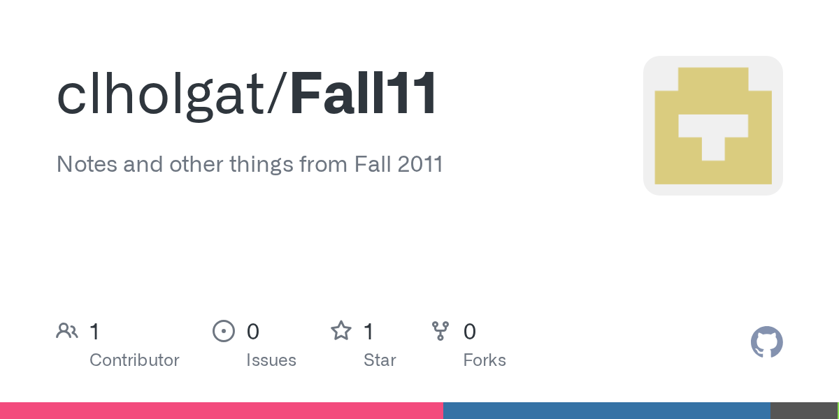
Task: Open the clholgat identicon avatar
Action: tap(712, 126)
